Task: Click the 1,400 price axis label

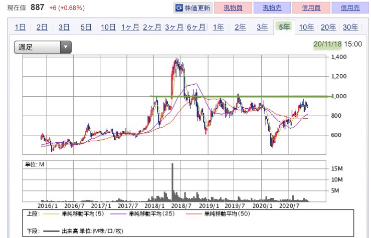Action: tap(339, 57)
